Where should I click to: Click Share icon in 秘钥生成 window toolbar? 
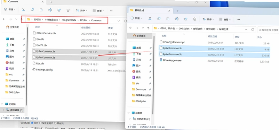click(186, 19)
